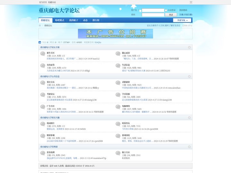The width and height of the screenshot is (231, 173).
Task: Click the speech bubble icon beside 版主专区
Action: (x=118, y=153)
